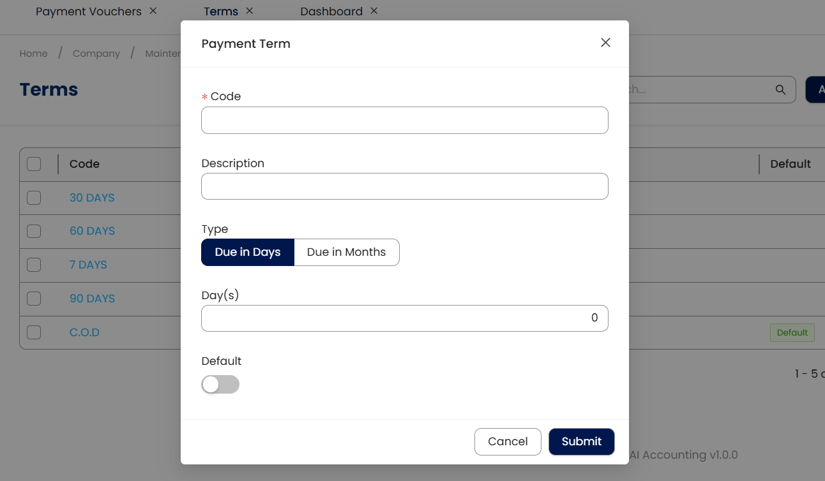The width and height of the screenshot is (825, 481).
Task: Go to Home breadcrumb link
Action: click(33, 54)
